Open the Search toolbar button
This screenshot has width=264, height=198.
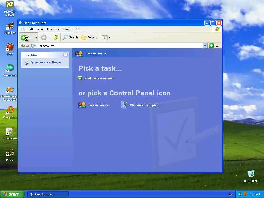70,37
